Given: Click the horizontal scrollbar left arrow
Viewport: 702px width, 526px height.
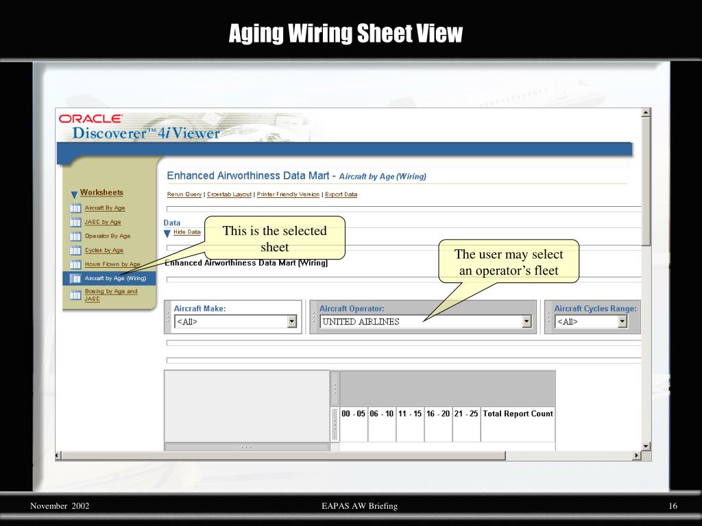Looking at the screenshot, I should [58, 455].
